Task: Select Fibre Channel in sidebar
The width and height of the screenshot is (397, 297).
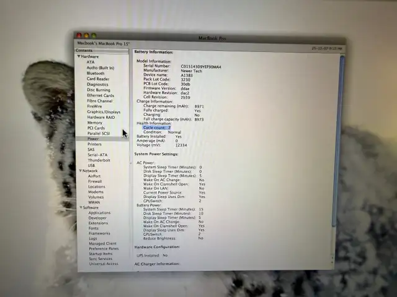Action: [x=100, y=101]
